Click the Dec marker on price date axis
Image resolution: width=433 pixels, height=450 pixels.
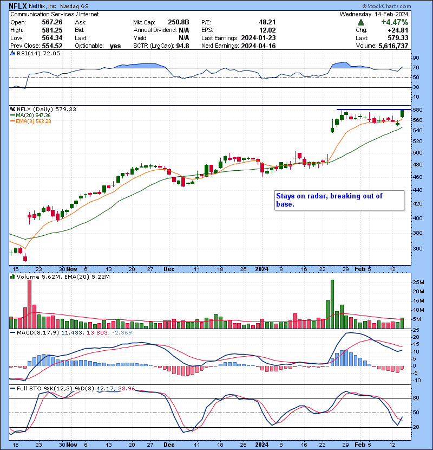coord(169,268)
